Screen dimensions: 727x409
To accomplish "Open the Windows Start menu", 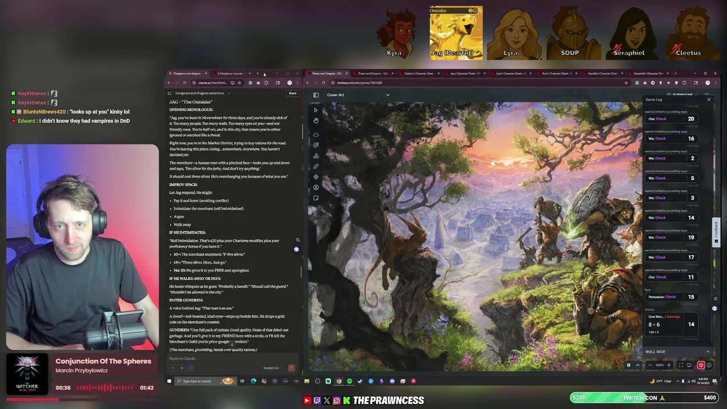I will point(169,381).
